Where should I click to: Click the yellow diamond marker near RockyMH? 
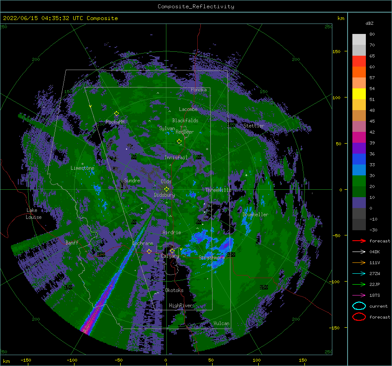click(x=116, y=114)
